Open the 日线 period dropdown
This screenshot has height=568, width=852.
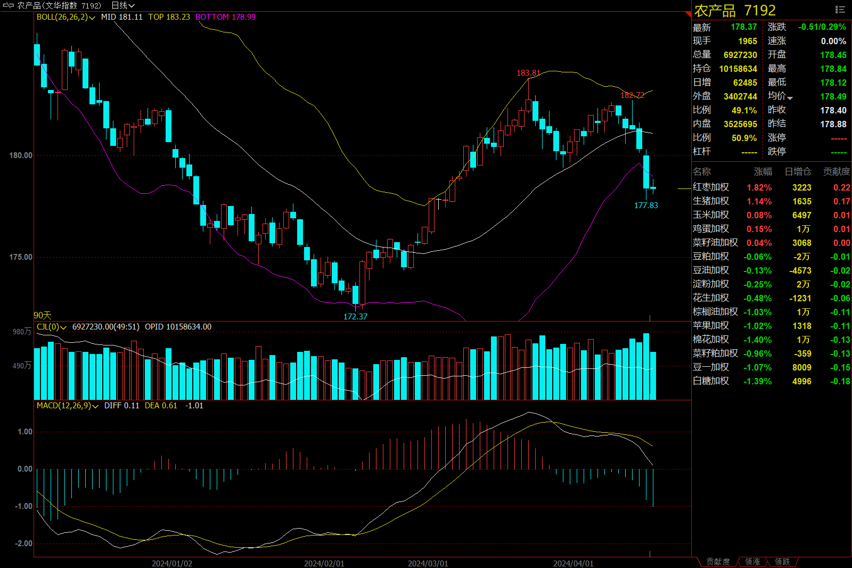tap(123, 5)
